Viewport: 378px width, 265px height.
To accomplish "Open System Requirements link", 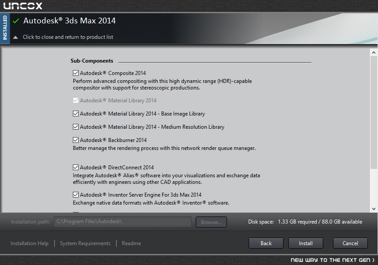I will [x=85, y=243].
